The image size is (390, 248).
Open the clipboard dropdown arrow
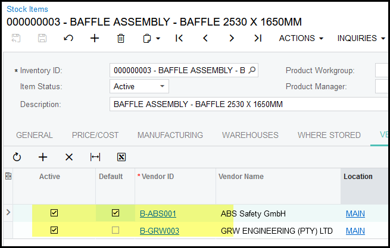158,39
